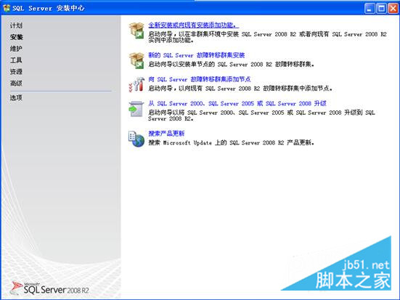
Task: Click the add node tools icon
Action: pyautogui.click(x=136, y=84)
